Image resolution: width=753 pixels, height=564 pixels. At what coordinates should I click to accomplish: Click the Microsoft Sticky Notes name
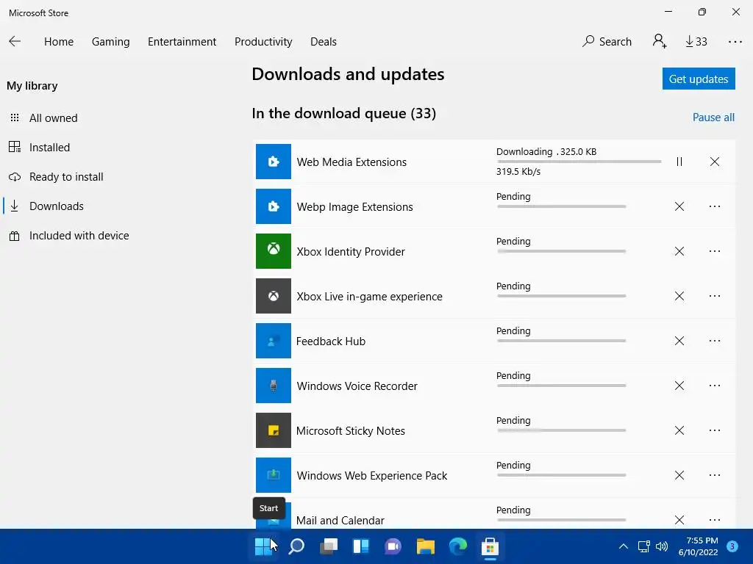coord(351,430)
